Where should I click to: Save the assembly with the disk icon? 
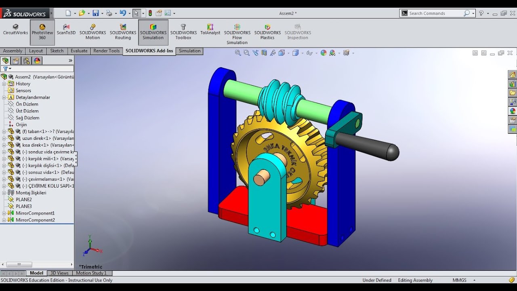point(96,13)
